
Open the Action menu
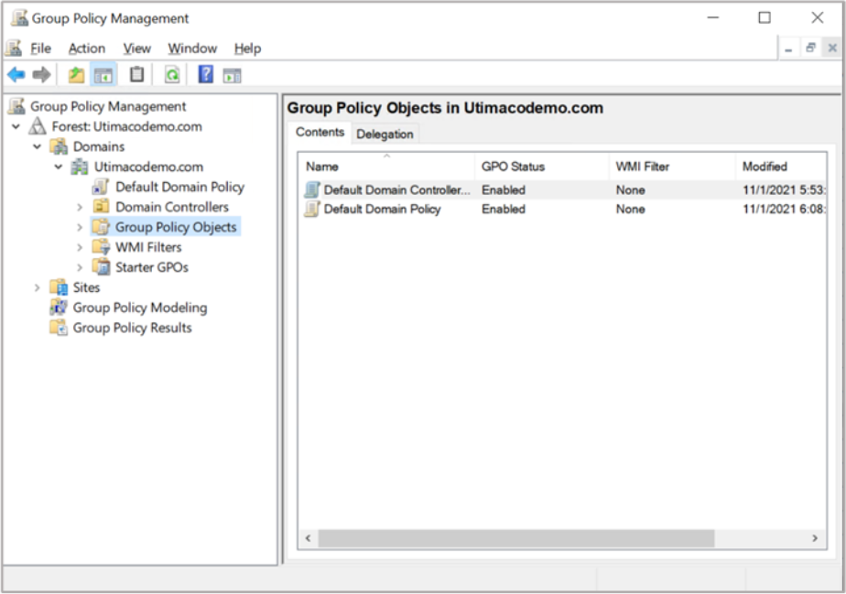tap(86, 49)
